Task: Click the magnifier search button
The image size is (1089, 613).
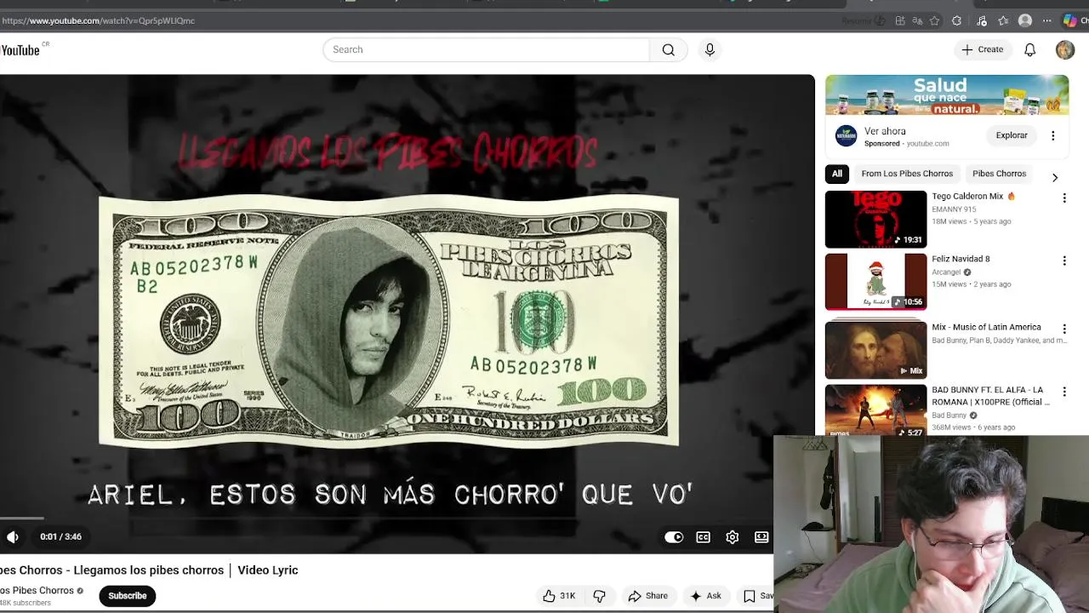Action: [x=669, y=49]
